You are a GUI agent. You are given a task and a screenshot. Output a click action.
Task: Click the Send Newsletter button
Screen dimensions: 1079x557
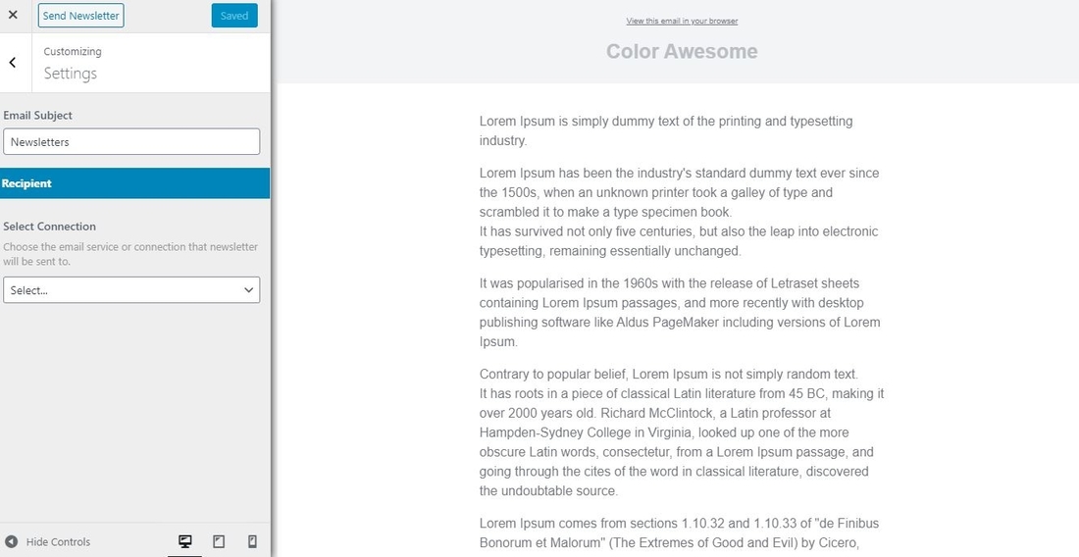point(81,15)
